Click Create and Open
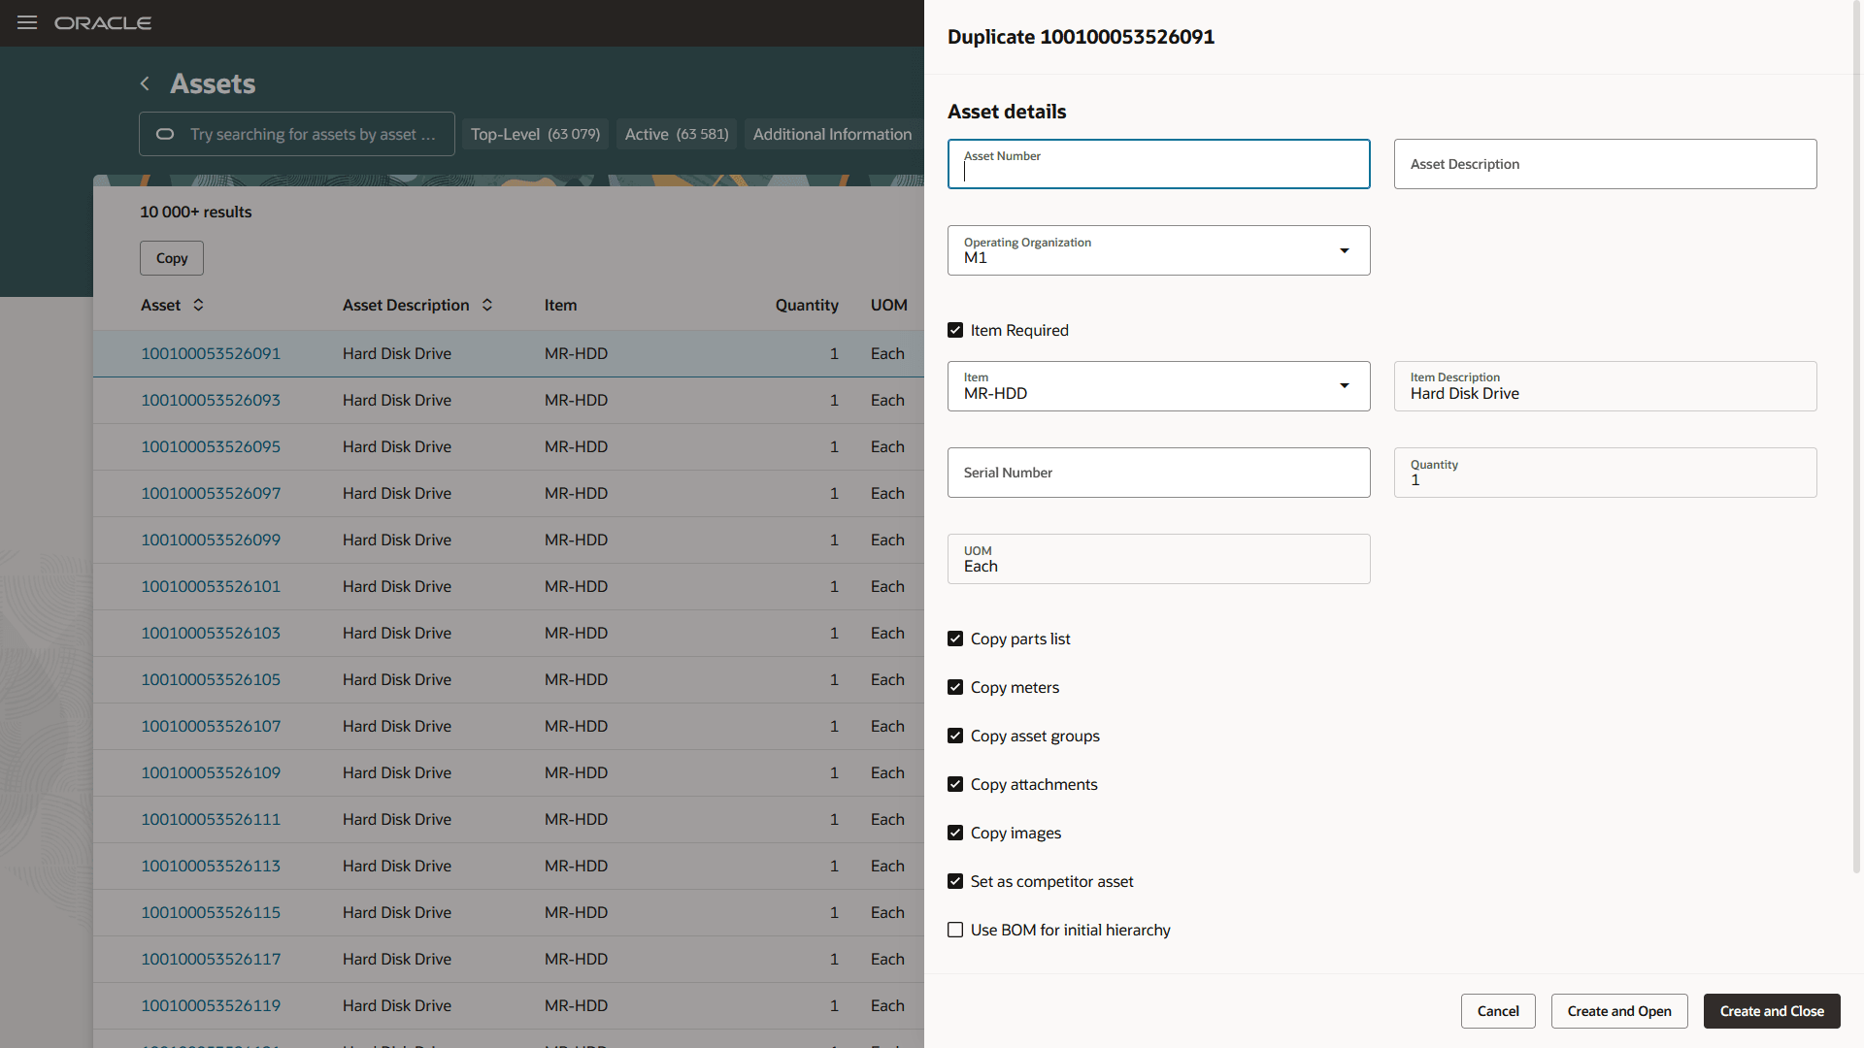Image resolution: width=1864 pixels, height=1048 pixels. point(1619,1011)
